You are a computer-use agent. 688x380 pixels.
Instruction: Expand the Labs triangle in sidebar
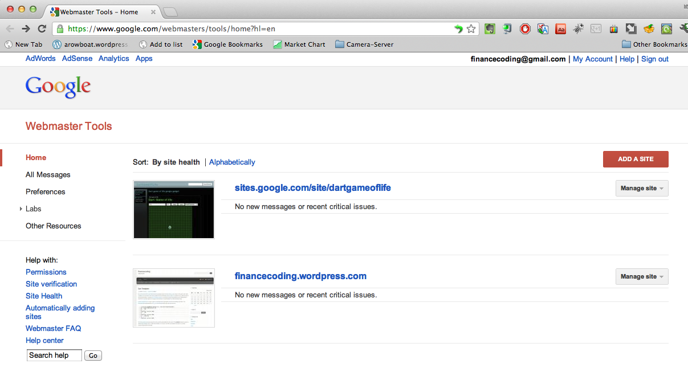pos(21,209)
